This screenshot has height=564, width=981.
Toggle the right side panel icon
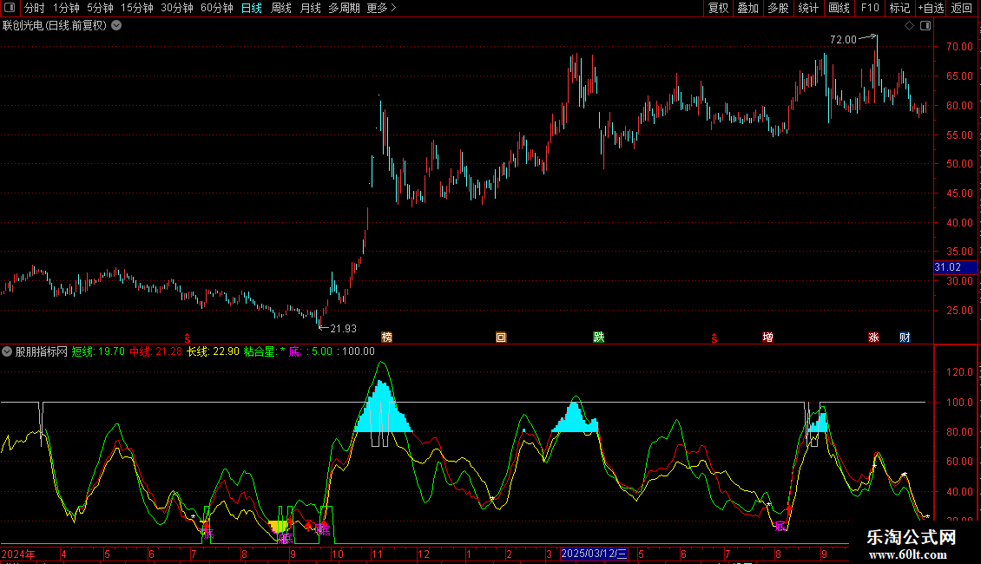coord(925,26)
